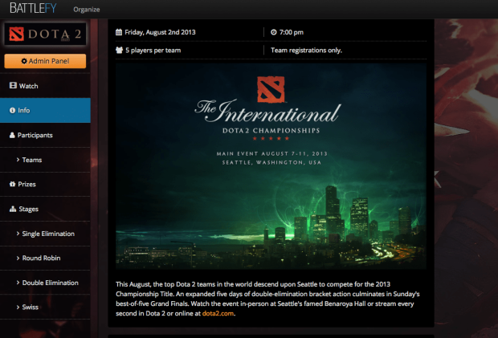The image size is (498, 338).
Task: Follow the dota2.com link
Action: [x=218, y=313]
